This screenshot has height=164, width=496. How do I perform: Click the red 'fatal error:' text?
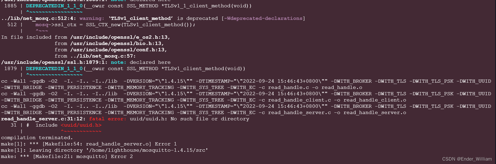pos(107,119)
